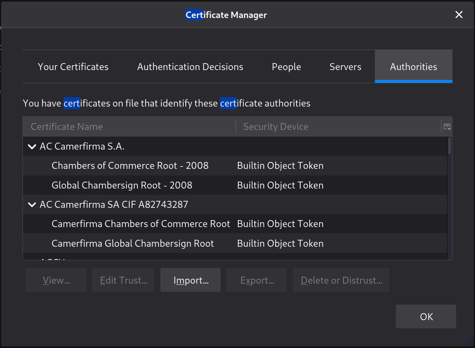Switch to Your Certificates tab
The height and width of the screenshot is (348, 475).
point(73,67)
